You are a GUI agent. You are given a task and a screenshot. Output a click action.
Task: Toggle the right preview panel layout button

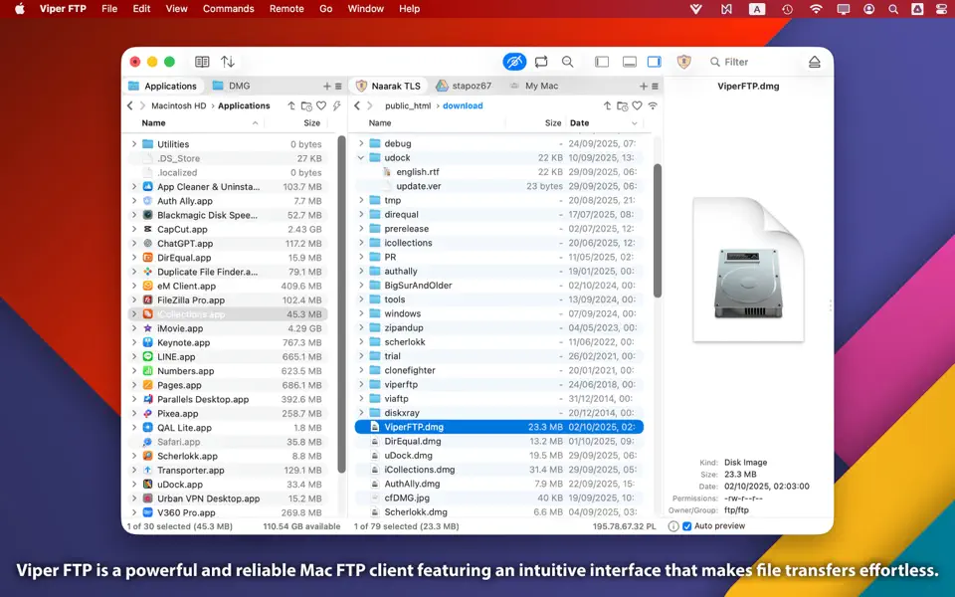tap(655, 61)
